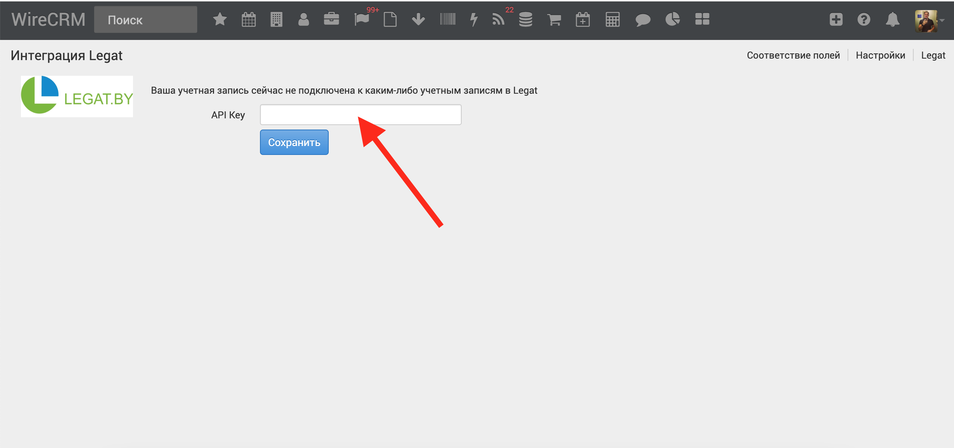
Task: Open the Настройки link
Action: point(880,55)
